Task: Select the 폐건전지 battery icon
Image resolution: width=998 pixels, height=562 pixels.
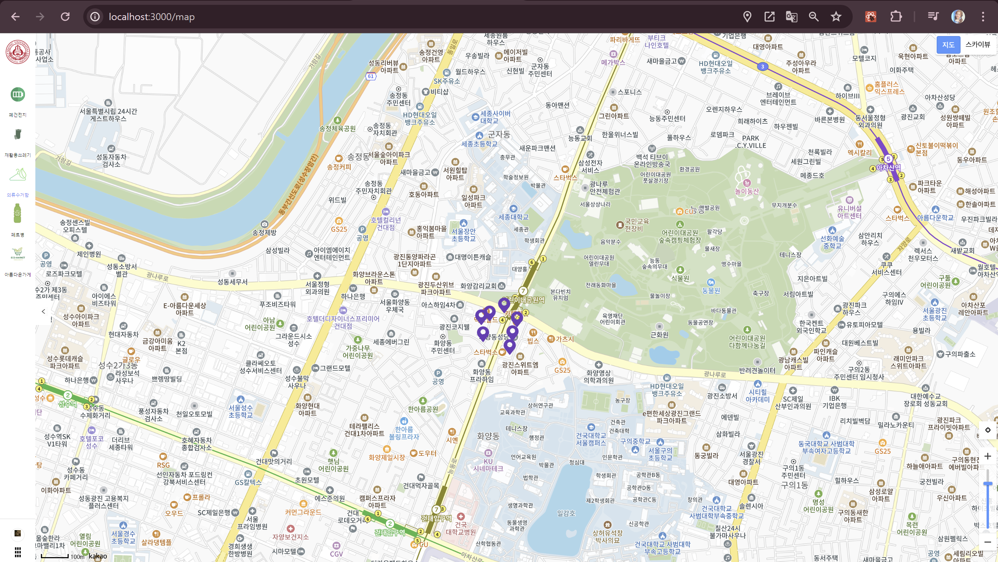Action: (17, 95)
